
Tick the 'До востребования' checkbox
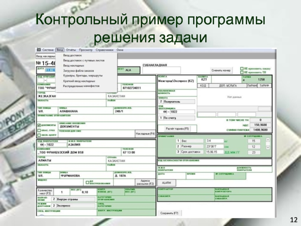(x=87, y=182)
